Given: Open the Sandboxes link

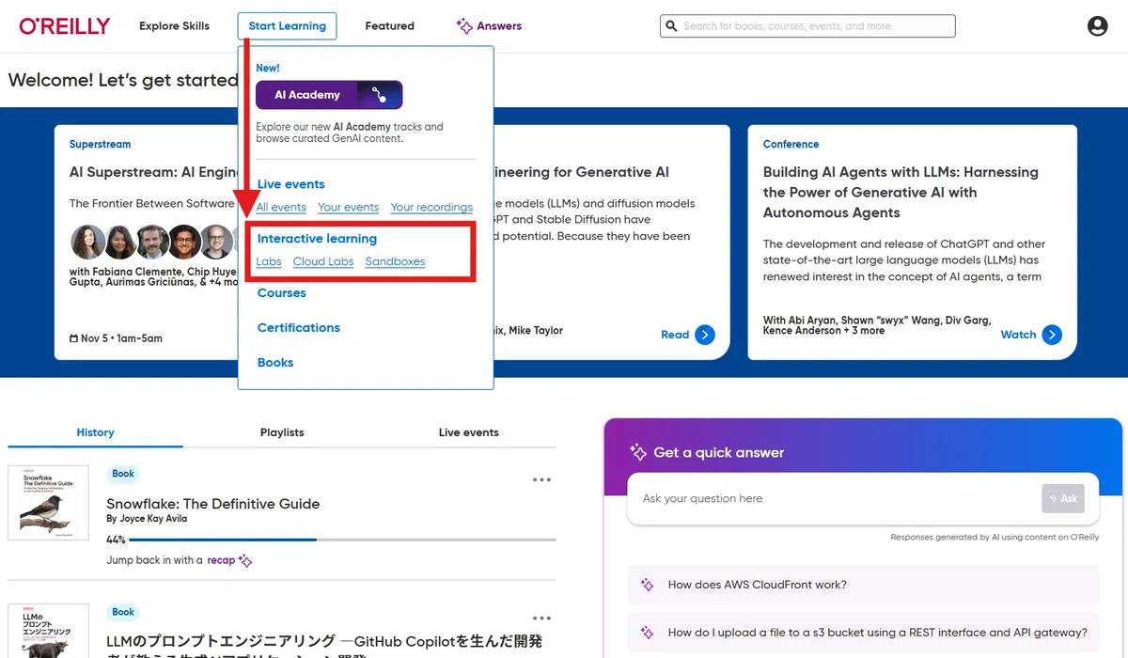Looking at the screenshot, I should (x=395, y=262).
